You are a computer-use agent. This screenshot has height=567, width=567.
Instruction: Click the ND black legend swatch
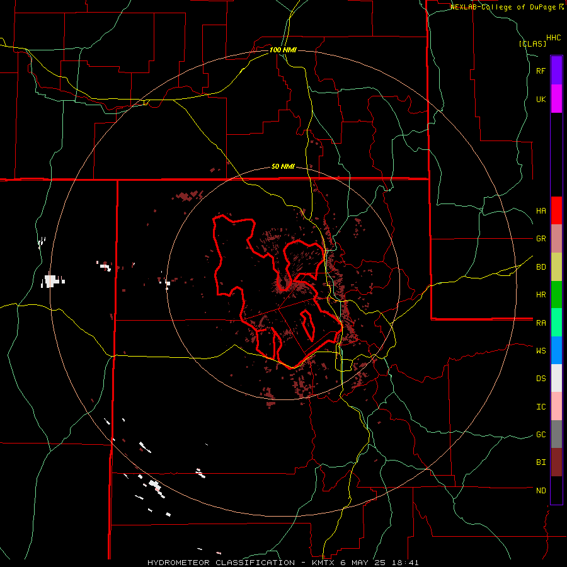pos(556,490)
